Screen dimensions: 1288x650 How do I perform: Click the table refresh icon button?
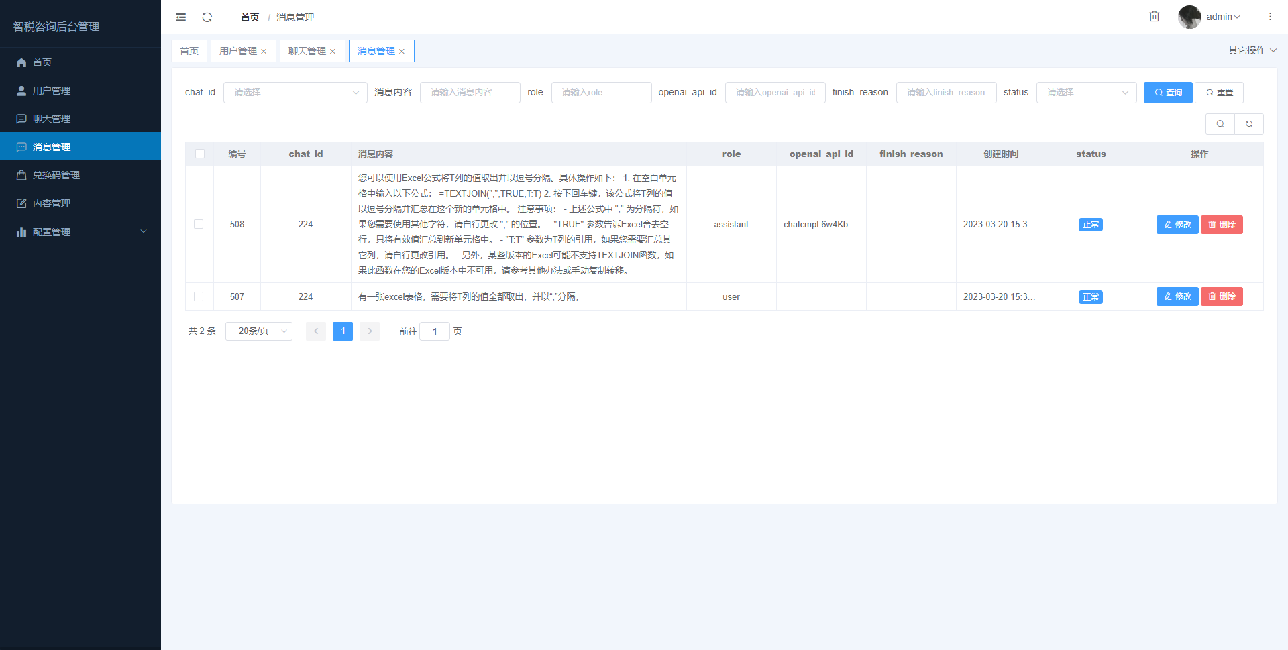coord(1249,124)
